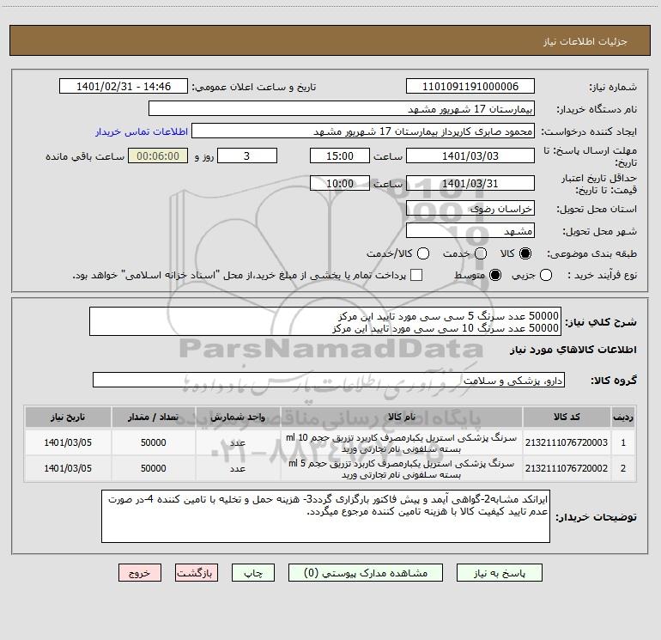The height and width of the screenshot is (640, 661).
Task: Choose the متوسط purchase type radio
Action: 495,275
